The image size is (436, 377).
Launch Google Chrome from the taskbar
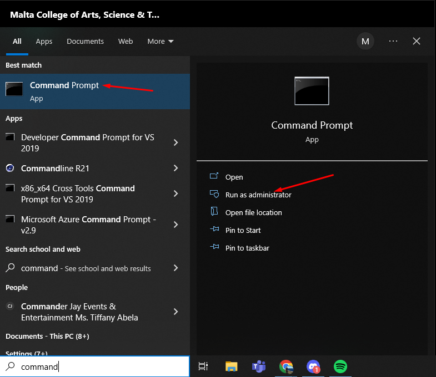click(x=286, y=366)
